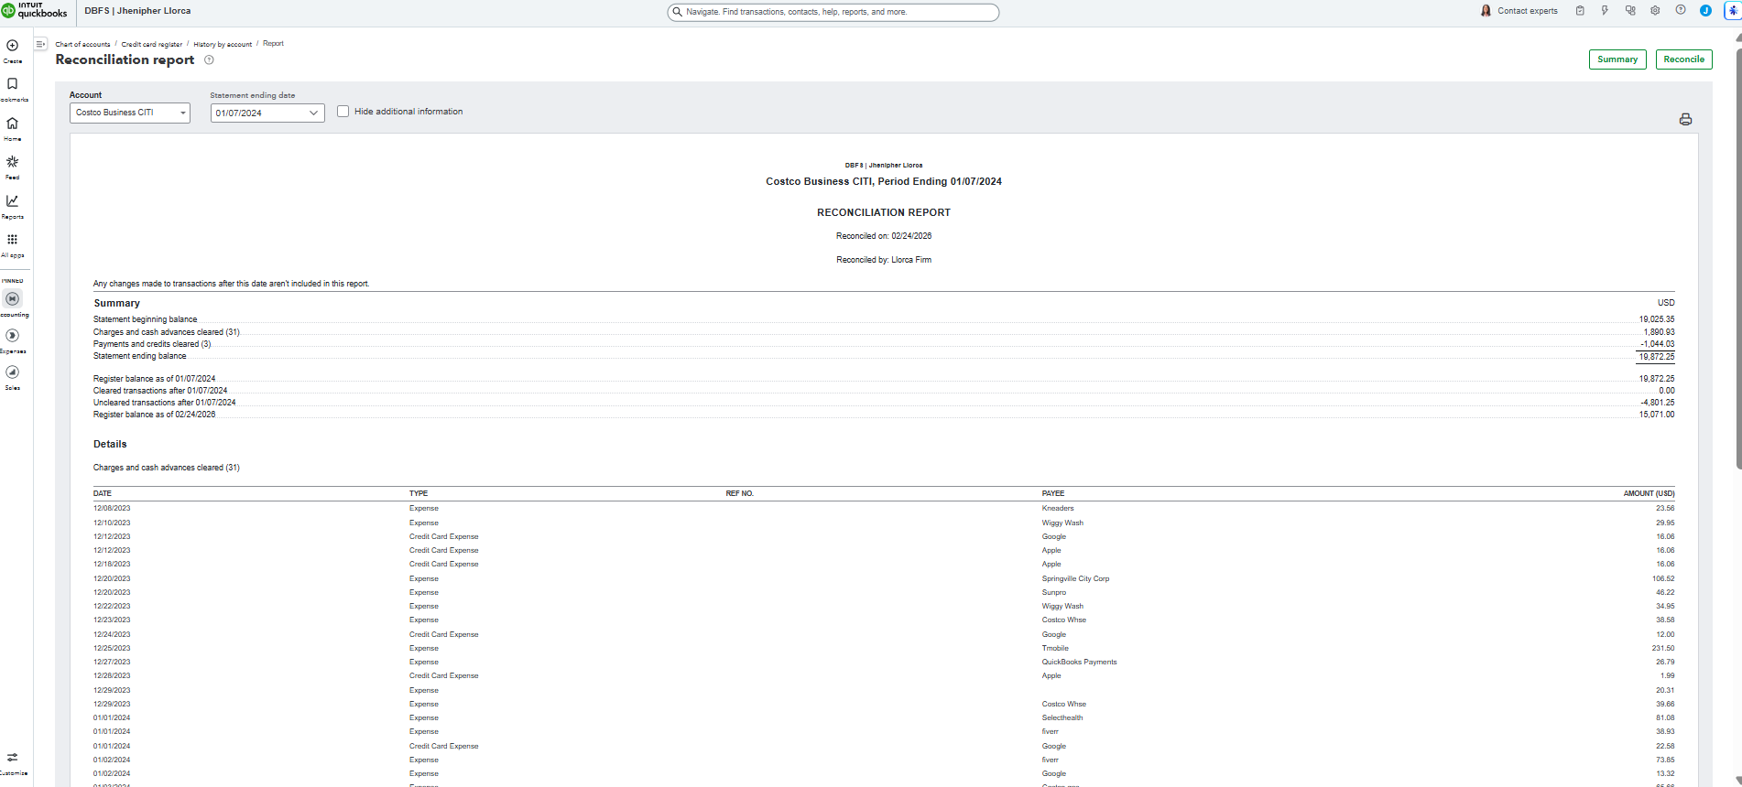1742x787 pixels.
Task: Open the Intuit Assist sparkle icon
Action: click(1733, 11)
